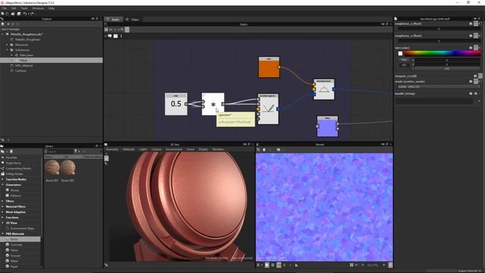Screen dimensions: 485x273
Task: Click the Bricks 002 material thumbnail
Action: (x=67, y=168)
